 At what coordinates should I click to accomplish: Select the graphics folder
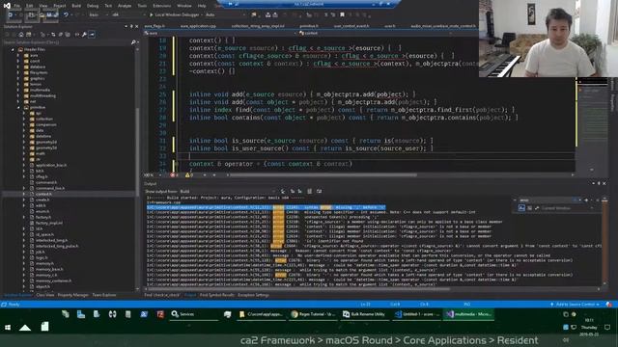tap(37, 78)
